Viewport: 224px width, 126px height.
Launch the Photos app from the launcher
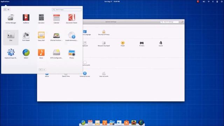71,54
